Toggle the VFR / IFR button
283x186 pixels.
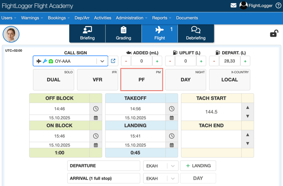tap(98, 80)
